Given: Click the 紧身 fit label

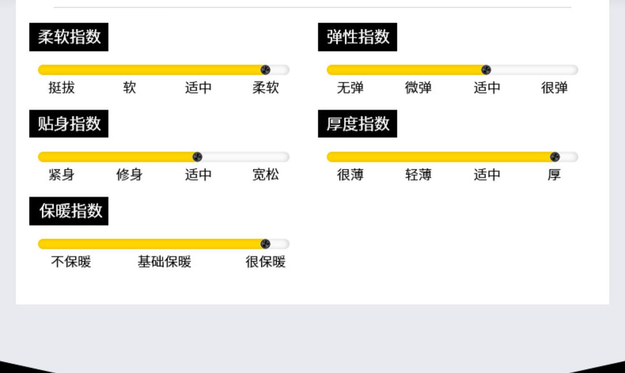Looking at the screenshot, I should coord(62,175).
